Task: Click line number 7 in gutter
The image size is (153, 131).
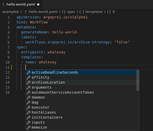Action: click(x=9, y=47)
